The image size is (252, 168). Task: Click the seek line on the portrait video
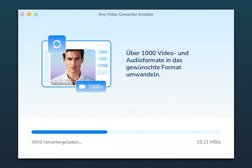63,82
